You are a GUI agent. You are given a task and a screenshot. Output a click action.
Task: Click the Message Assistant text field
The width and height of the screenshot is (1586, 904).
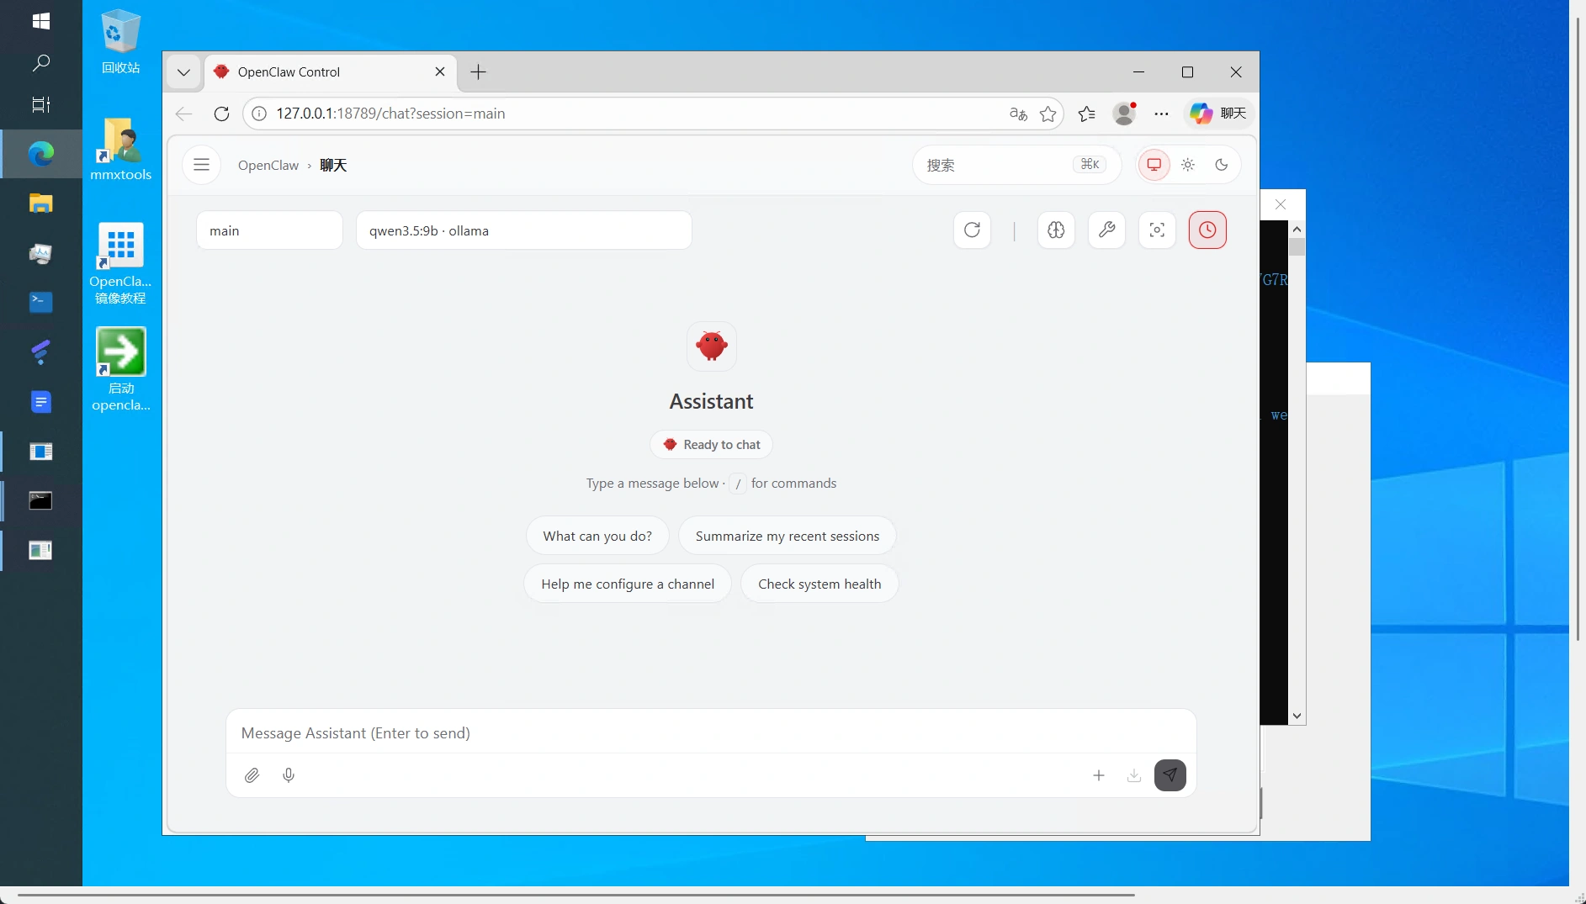(711, 732)
